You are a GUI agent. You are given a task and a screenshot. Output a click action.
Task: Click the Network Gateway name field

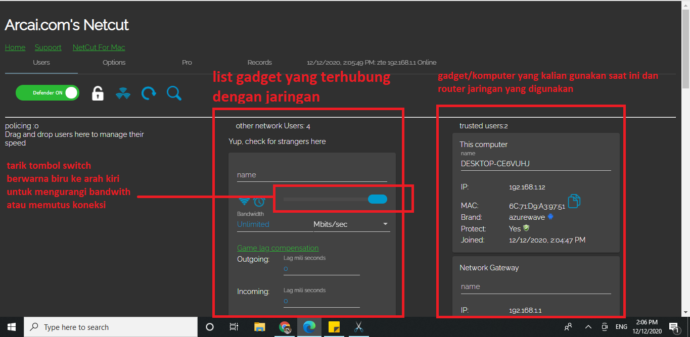536,286
